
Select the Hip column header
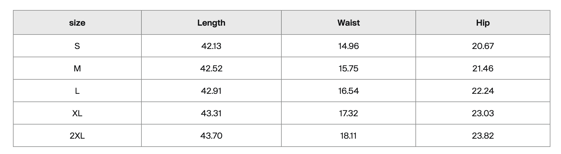483,23
